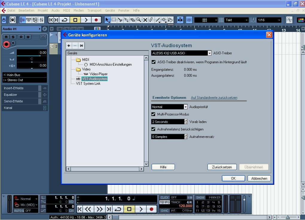Click Abbrechen to cancel dialog
This screenshot has width=305, height=220.
click(x=259, y=179)
